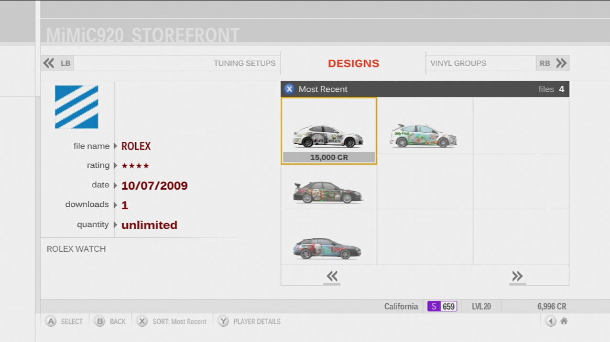Go to next page of designs
The width and height of the screenshot is (610, 342).
(517, 276)
